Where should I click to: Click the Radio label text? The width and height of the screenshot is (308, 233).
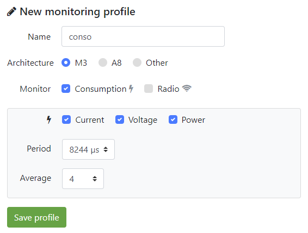click(x=168, y=89)
